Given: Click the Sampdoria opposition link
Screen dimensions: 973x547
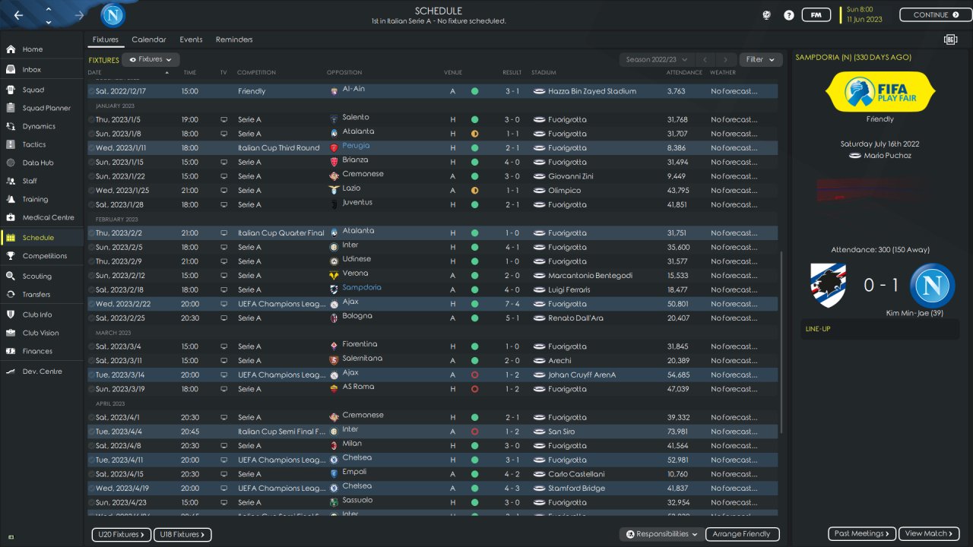Looking at the screenshot, I should coord(362,288).
